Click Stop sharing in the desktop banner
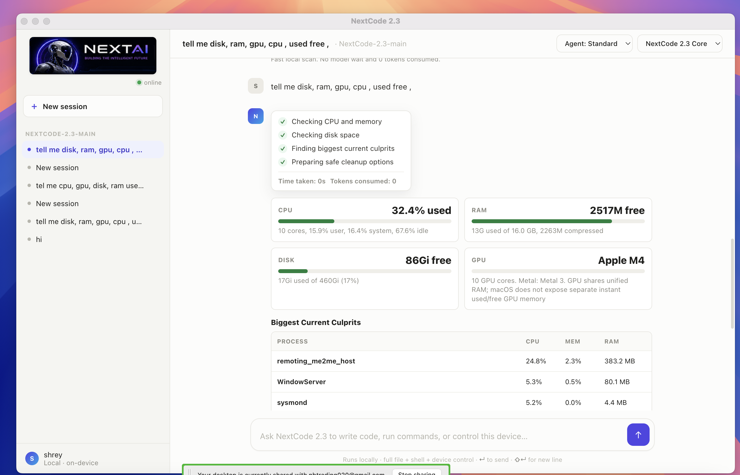Screen dimensions: 740x475 417,473
